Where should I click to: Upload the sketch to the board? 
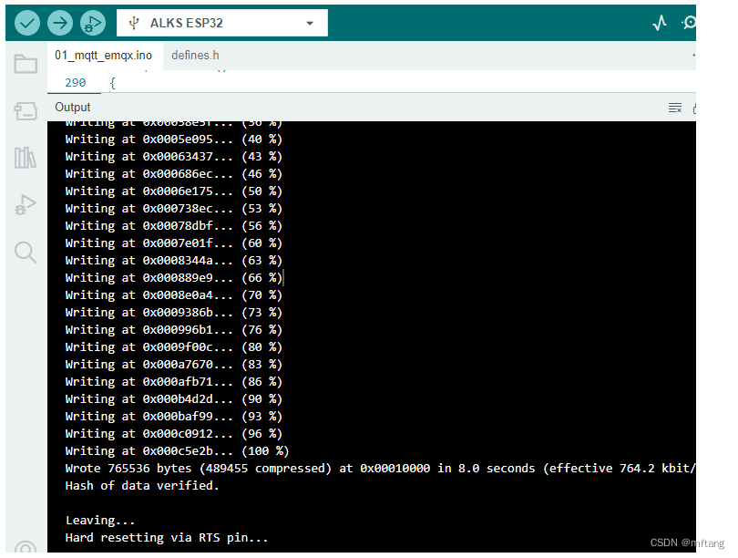tap(59, 23)
